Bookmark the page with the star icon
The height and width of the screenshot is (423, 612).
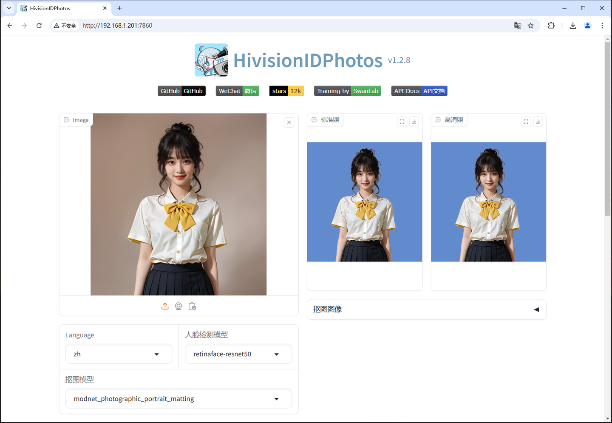[x=530, y=26]
